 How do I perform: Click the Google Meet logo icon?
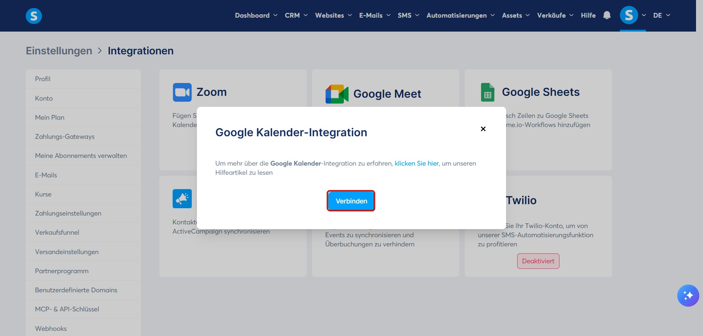pyautogui.click(x=337, y=94)
